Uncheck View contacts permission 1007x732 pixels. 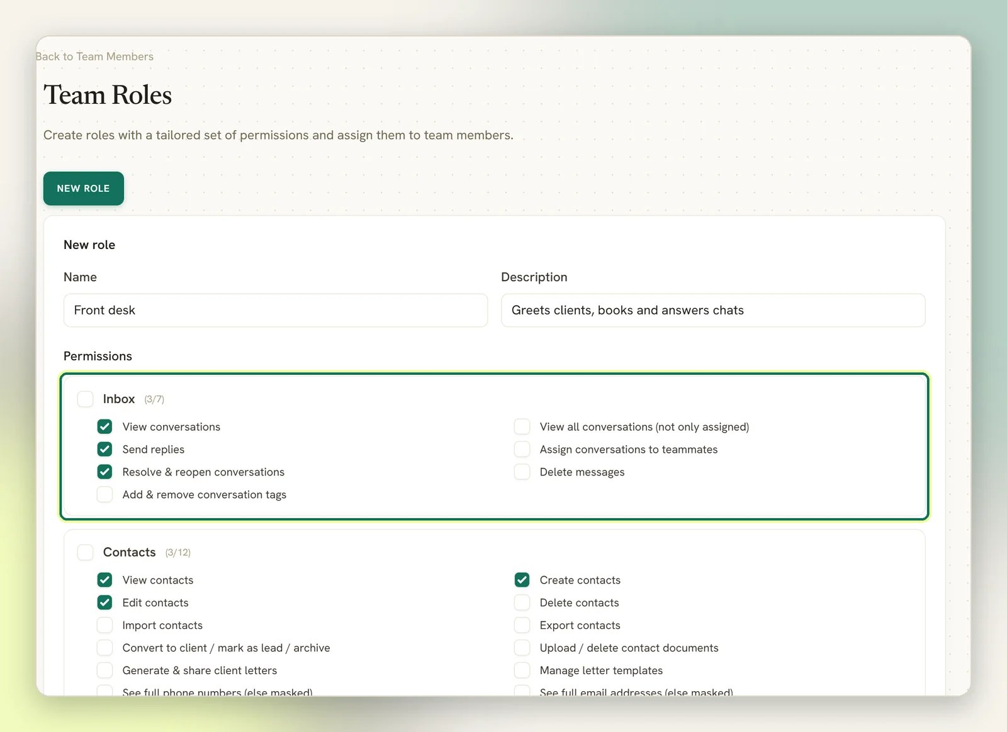[x=105, y=580]
